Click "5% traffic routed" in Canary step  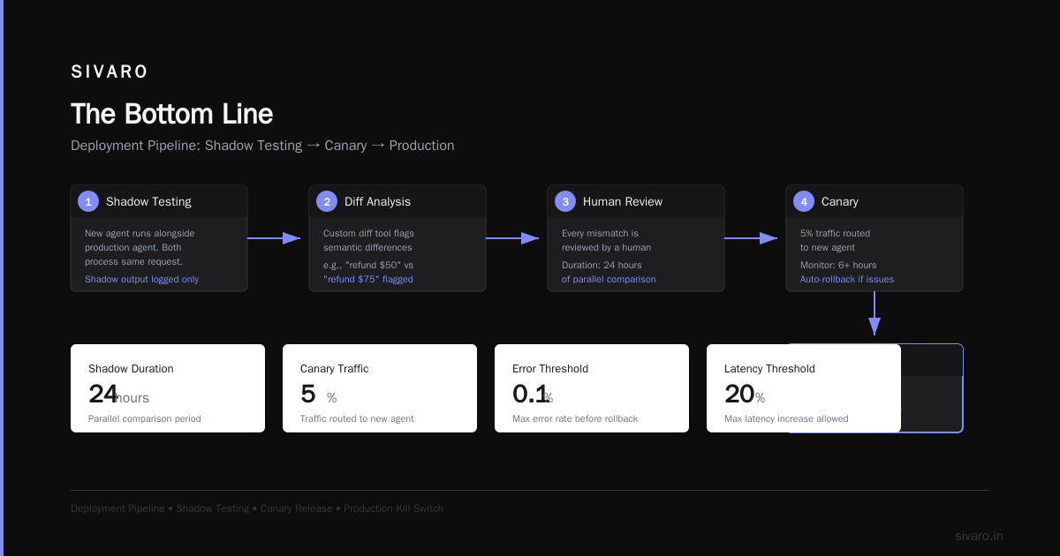(x=835, y=233)
